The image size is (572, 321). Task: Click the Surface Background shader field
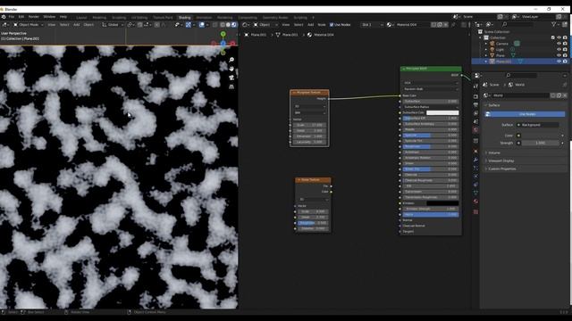click(537, 125)
